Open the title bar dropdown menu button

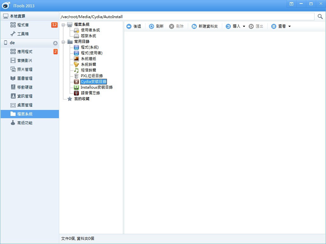(292, 4)
